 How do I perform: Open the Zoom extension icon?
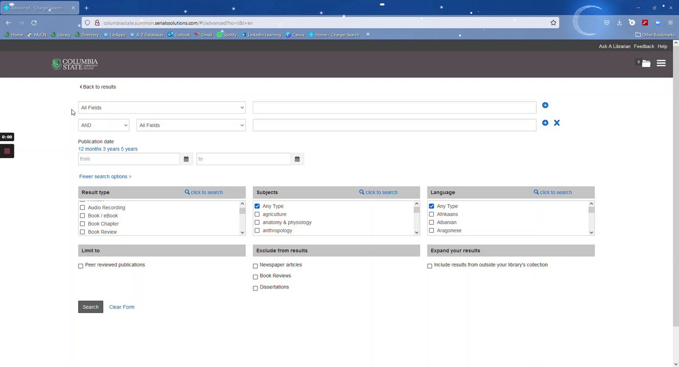(658, 23)
